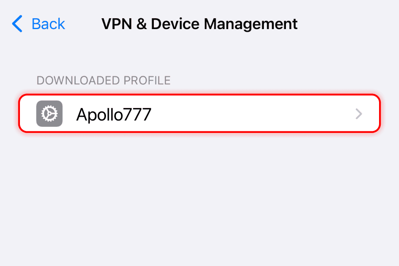
Task: Click the navigation bar heading text
Action: 199,24
